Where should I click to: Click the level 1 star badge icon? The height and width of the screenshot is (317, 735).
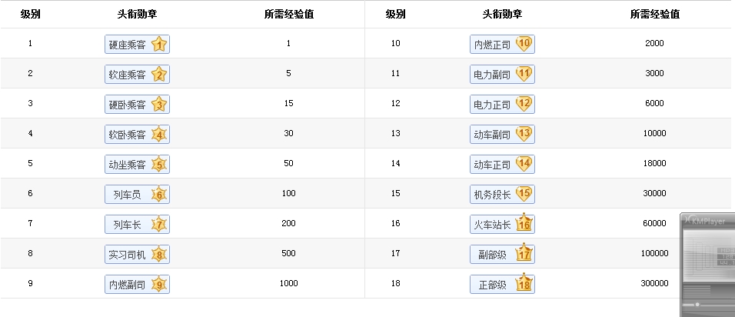tap(159, 44)
